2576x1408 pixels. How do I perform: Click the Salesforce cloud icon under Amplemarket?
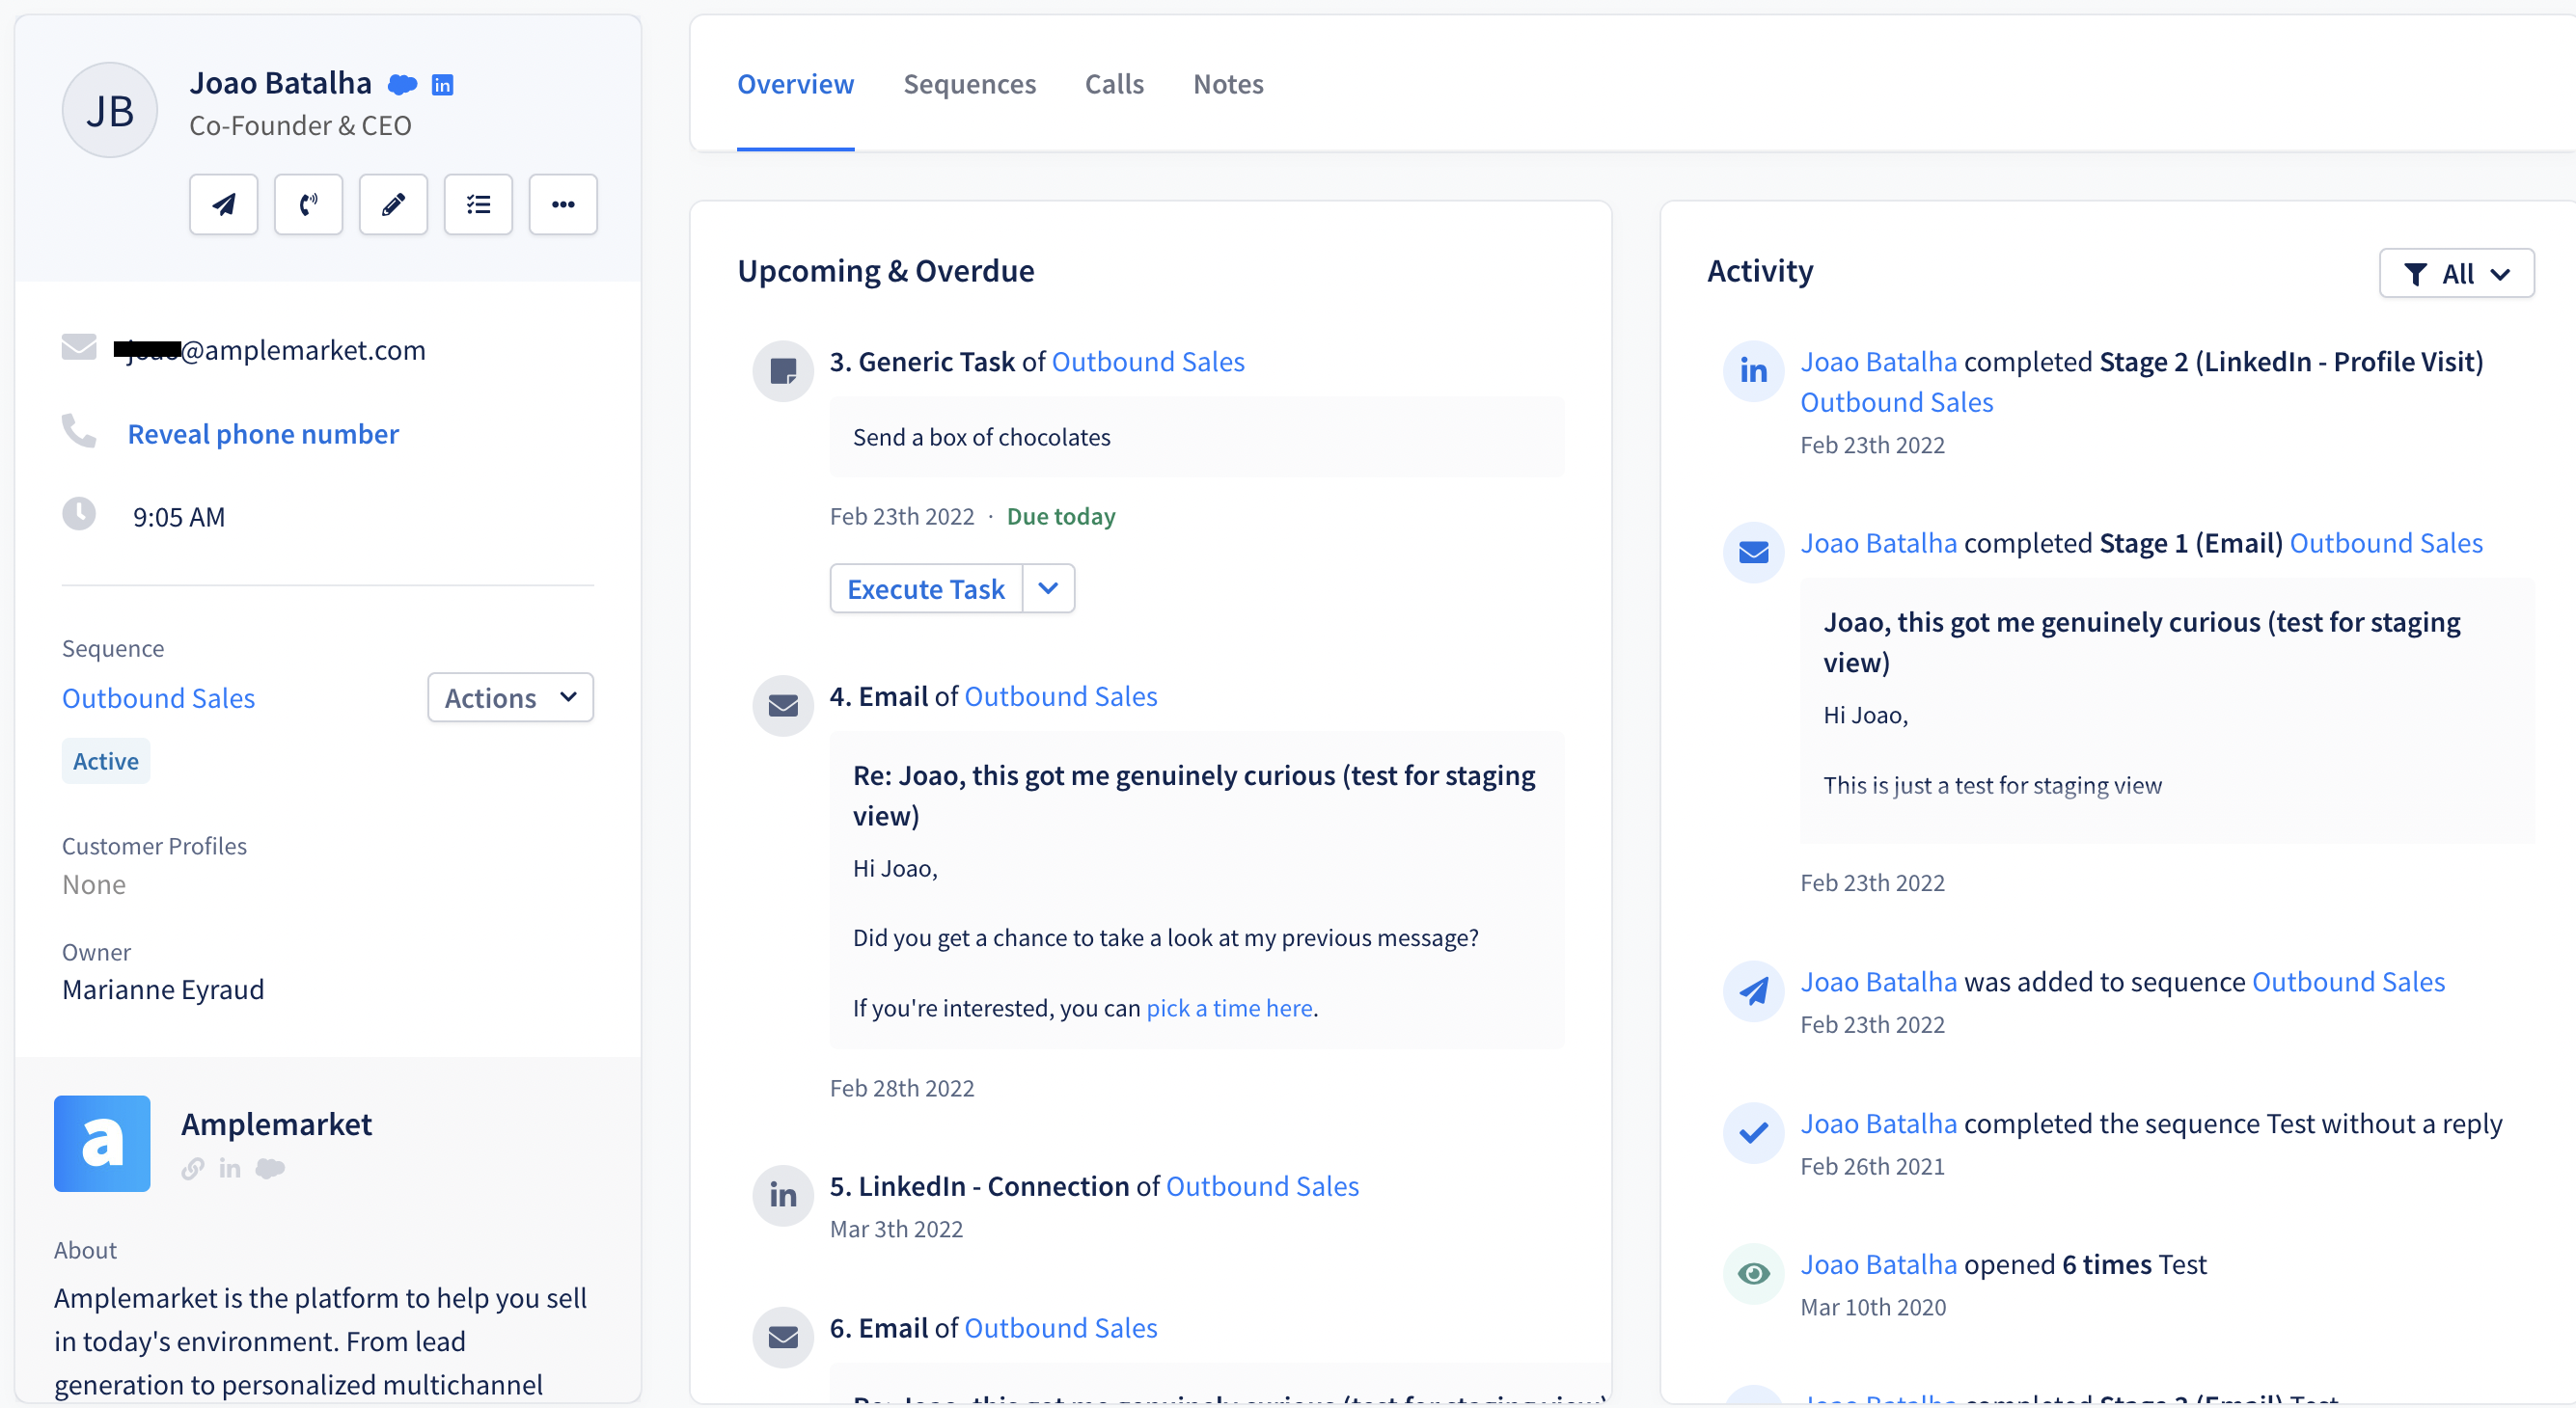(x=270, y=1168)
